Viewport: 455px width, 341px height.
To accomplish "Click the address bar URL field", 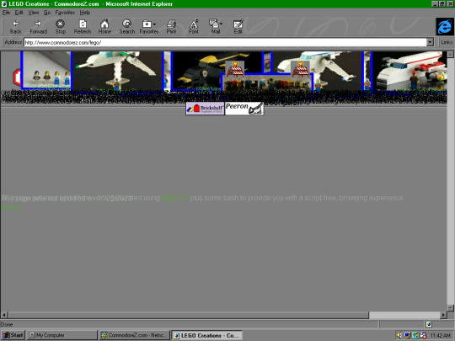I will (225, 42).
